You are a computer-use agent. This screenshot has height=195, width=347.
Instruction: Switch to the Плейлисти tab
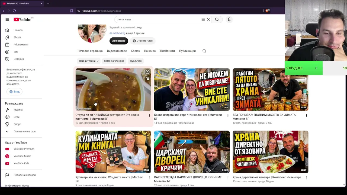click(x=167, y=51)
